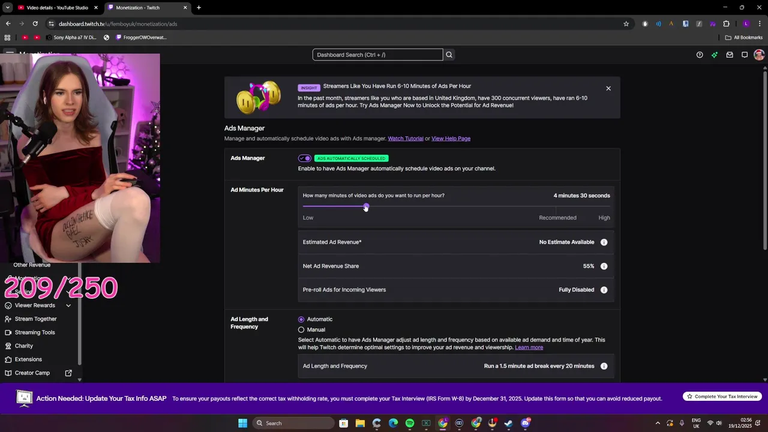Open a new Chrome tab
Image resolution: width=768 pixels, height=432 pixels.
(199, 8)
